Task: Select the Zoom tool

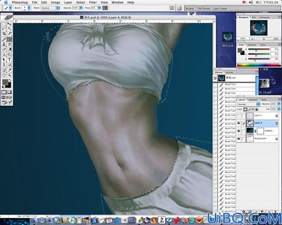Action: click(9, 75)
